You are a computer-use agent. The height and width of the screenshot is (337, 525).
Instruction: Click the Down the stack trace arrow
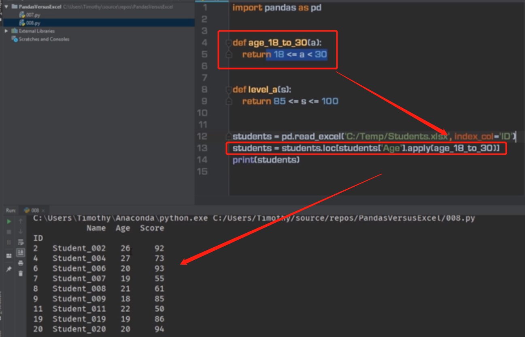(x=21, y=232)
